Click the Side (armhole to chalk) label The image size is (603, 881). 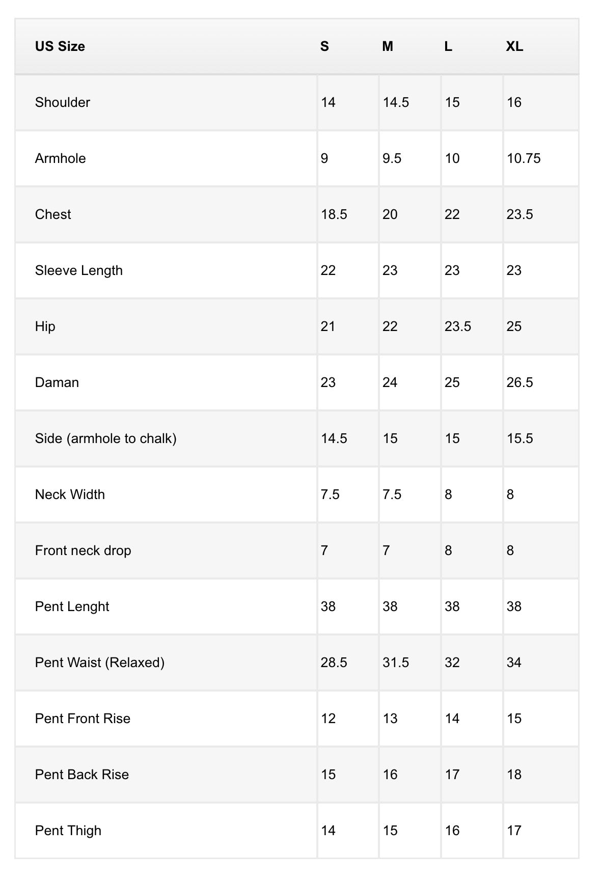tap(106, 438)
